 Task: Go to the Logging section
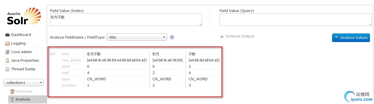pyautogui.click(x=18, y=43)
